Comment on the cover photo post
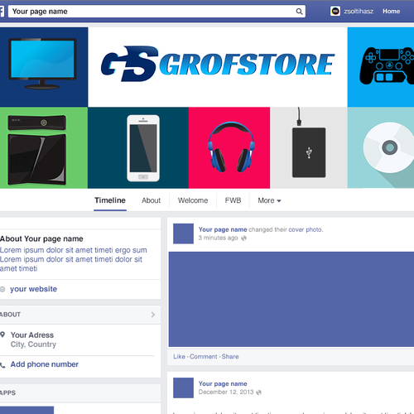This screenshot has width=414, height=414. (204, 357)
